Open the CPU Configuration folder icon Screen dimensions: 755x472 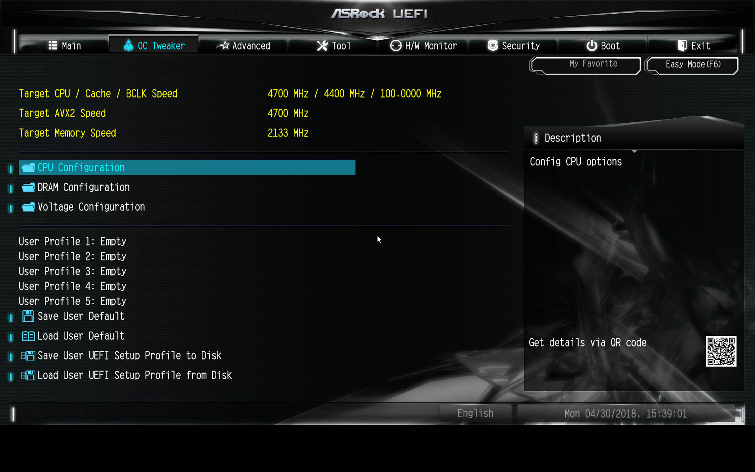(28, 168)
